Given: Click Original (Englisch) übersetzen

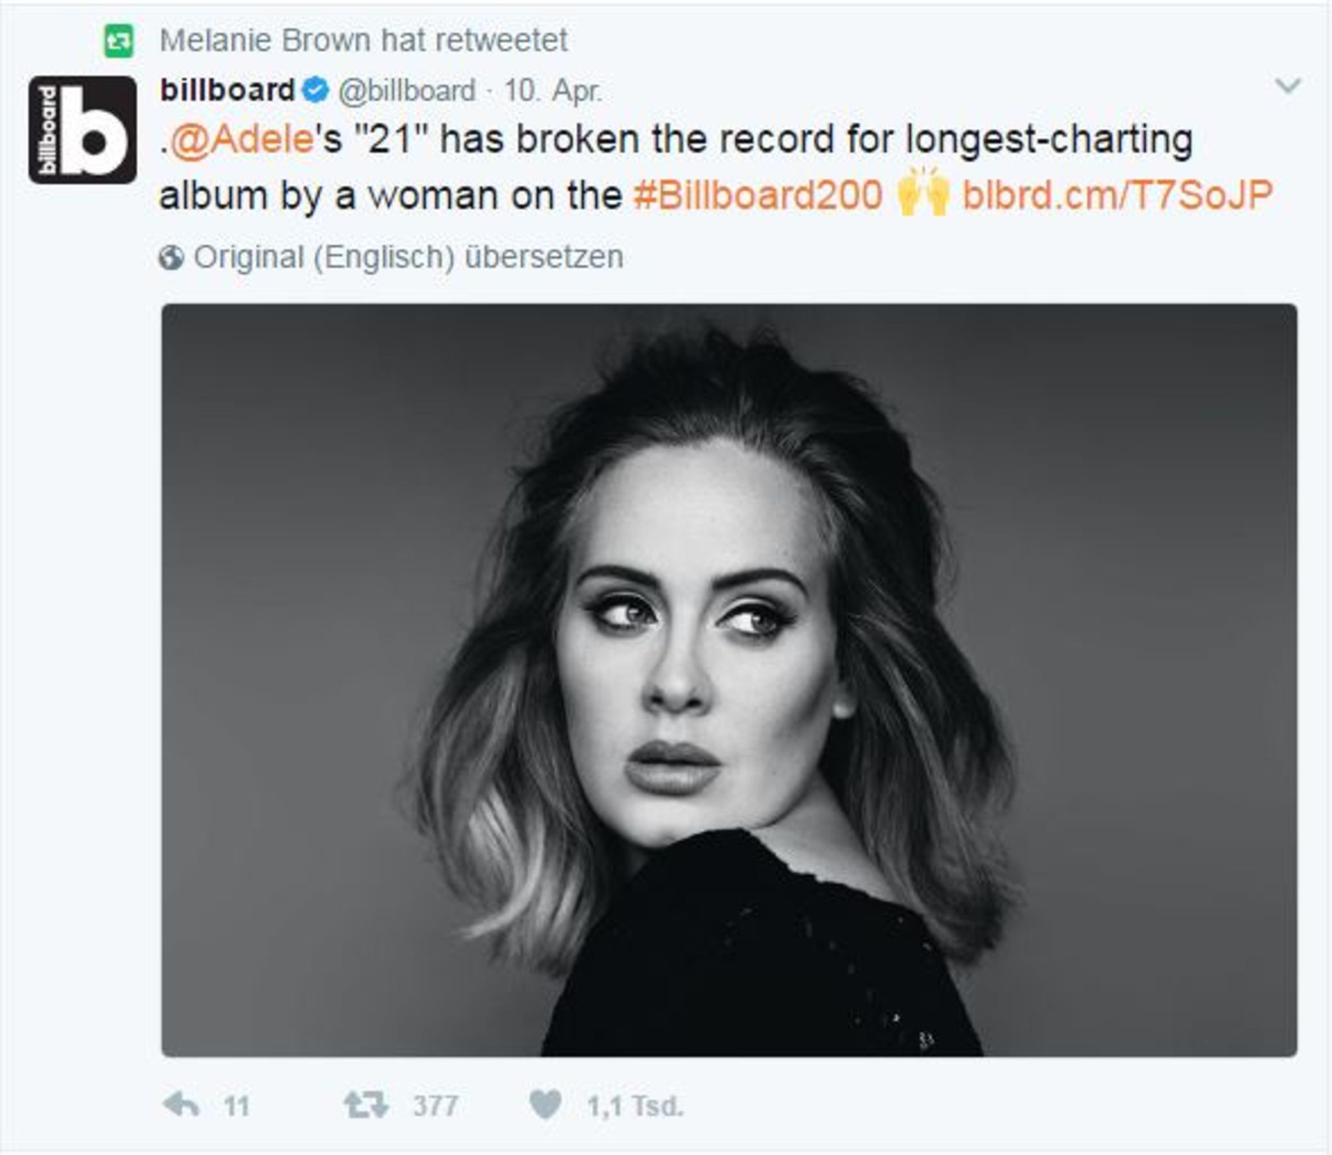Looking at the screenshot, I should pos(408,257).
